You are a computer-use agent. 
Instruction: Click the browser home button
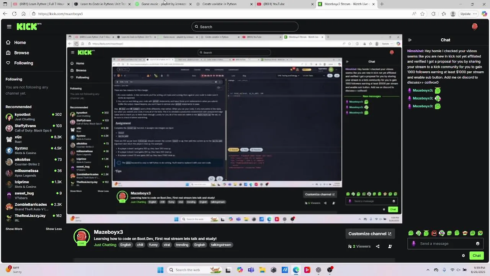(x=23, y=14)
